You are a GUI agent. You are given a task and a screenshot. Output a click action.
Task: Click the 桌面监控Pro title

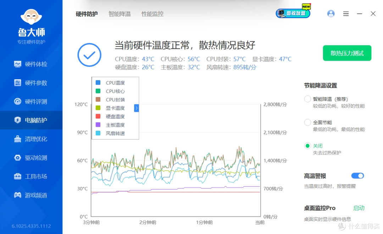pos(320,208)
